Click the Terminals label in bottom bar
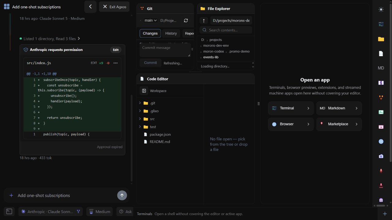The width and height of the screenshot is (392, 220). 145,214
